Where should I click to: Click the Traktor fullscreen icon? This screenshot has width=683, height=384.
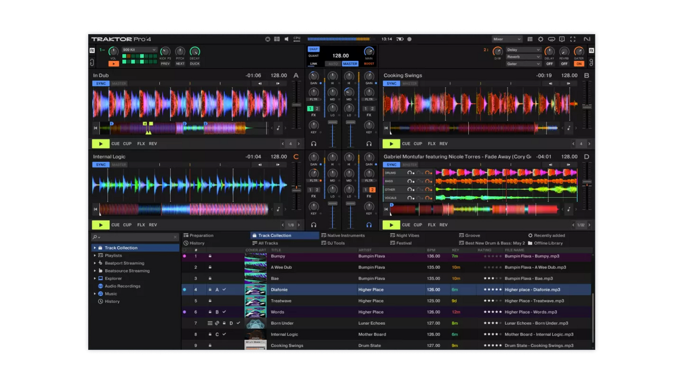[x=573, y=39]
